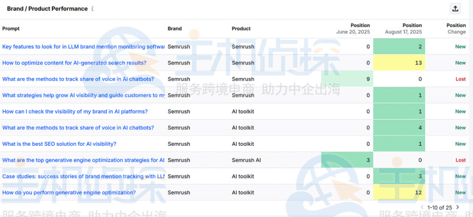473x217 pixels.
Task: Click 'Semrush AI' product cell
Action: (246, 161)
